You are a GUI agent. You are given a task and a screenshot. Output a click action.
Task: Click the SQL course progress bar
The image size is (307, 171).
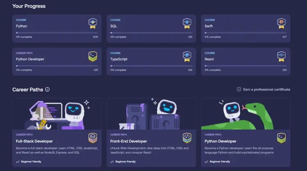(151, 33)
